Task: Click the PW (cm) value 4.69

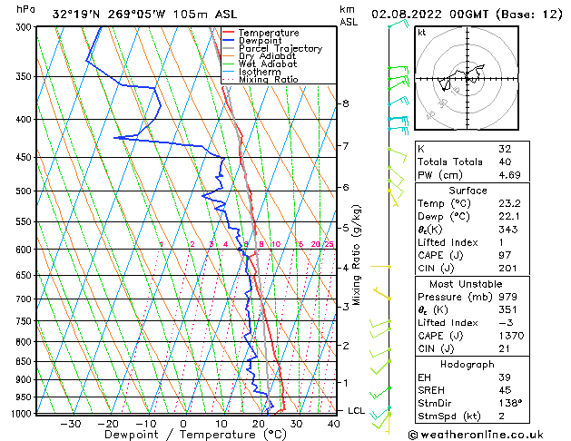Action: 509,175
